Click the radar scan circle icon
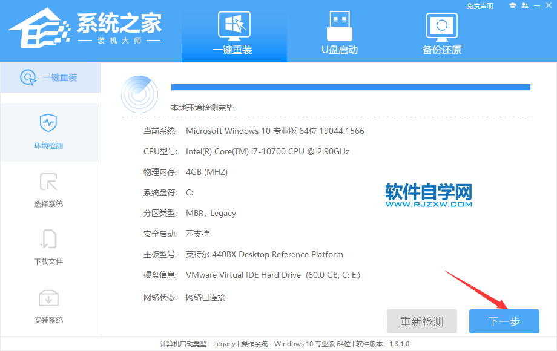The height and width of the screenshot is (351, 557). [140, 94]
